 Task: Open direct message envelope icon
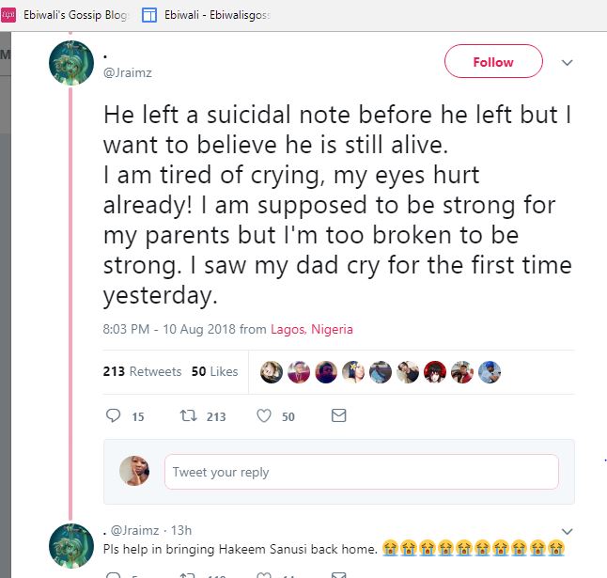point(339,415)
